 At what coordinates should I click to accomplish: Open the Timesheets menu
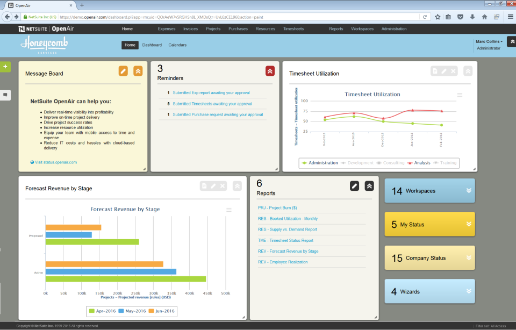pyautogui.click(x=295, y=28)
